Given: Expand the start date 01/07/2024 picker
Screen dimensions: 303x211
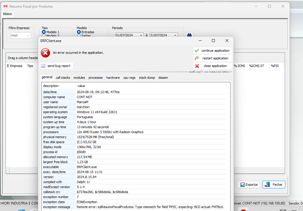Looking at the screenshot, I should point(141,35).
